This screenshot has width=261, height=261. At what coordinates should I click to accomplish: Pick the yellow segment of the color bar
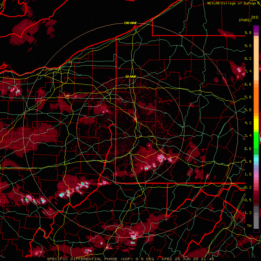pyautogui.click(x=256, y=124)
